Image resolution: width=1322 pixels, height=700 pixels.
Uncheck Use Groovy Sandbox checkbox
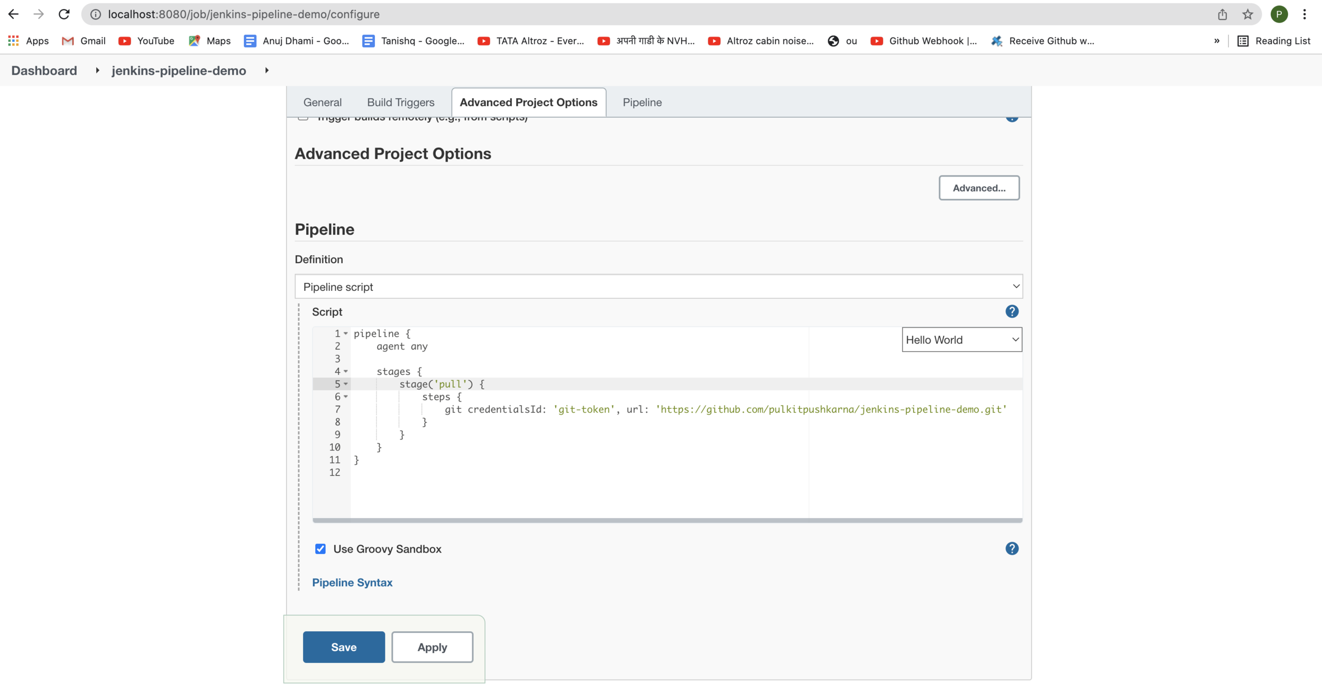pos(320,549)
